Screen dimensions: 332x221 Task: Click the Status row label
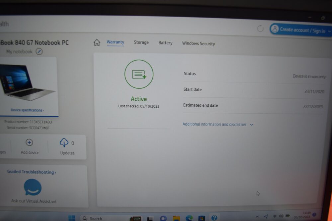click(x=190, y=74)
